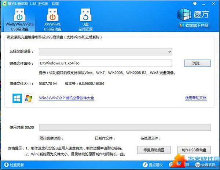Click the 修复启动扇区 button
The image size is (220, 170).
click(x=154, y=150)
